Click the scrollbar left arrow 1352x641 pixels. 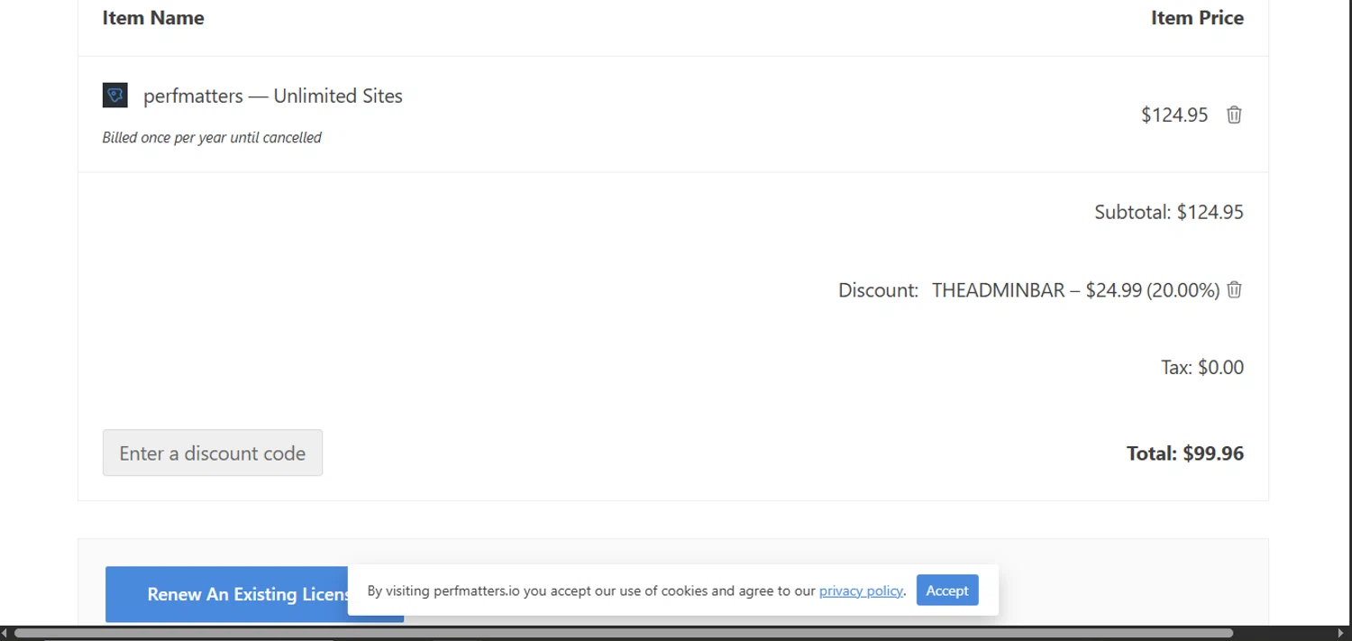point(5,633)
